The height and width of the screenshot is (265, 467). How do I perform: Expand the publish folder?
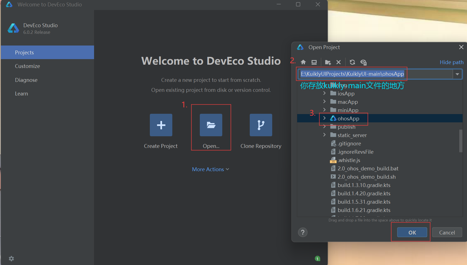point(324,127)
